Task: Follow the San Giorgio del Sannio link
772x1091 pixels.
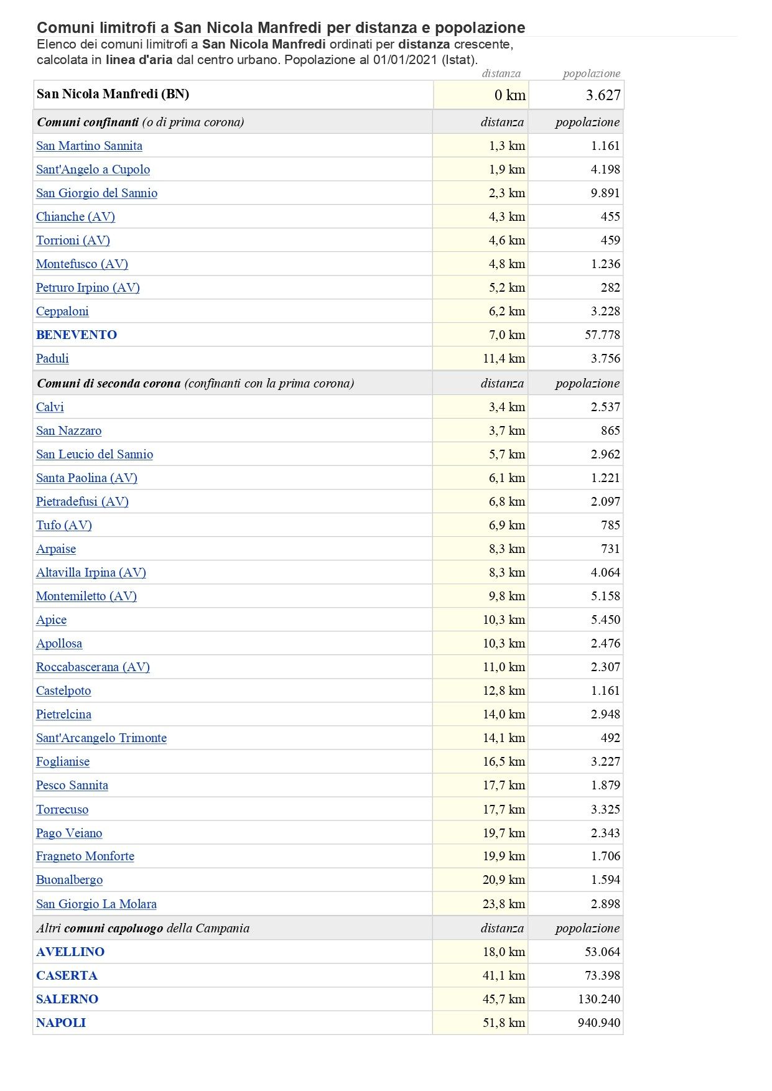Action: 96,193
